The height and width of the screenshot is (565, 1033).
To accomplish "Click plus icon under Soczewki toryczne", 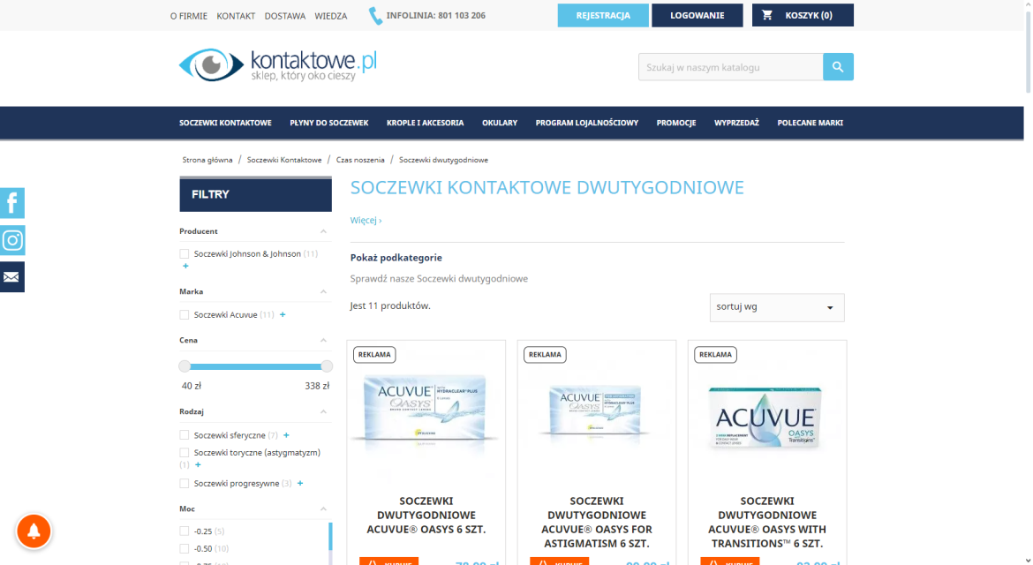I will click(x=199, y=465).
